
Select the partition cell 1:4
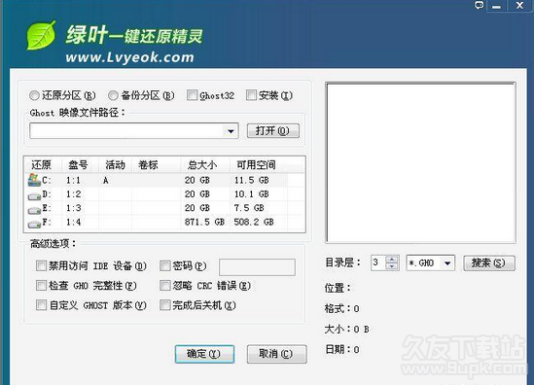click(x=73, y=223)
